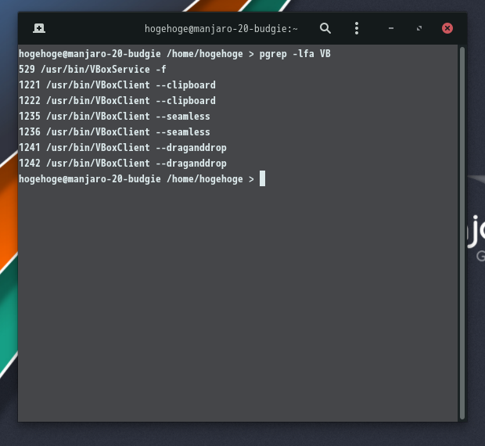Open the three-dot terminal menu
485x446 pixels.
[x=357, y=28]
